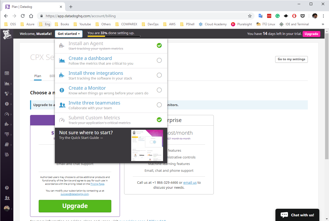Expand the arrow next to Dashboards icon
The width and height of the screenshot is (329, 221).
(11, 84)
